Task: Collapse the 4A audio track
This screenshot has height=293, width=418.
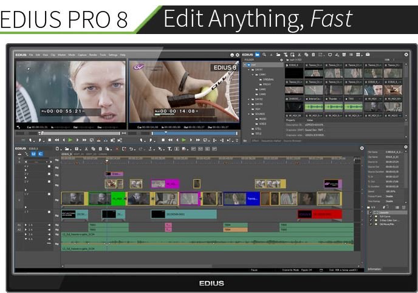Action: coord(26,239)
